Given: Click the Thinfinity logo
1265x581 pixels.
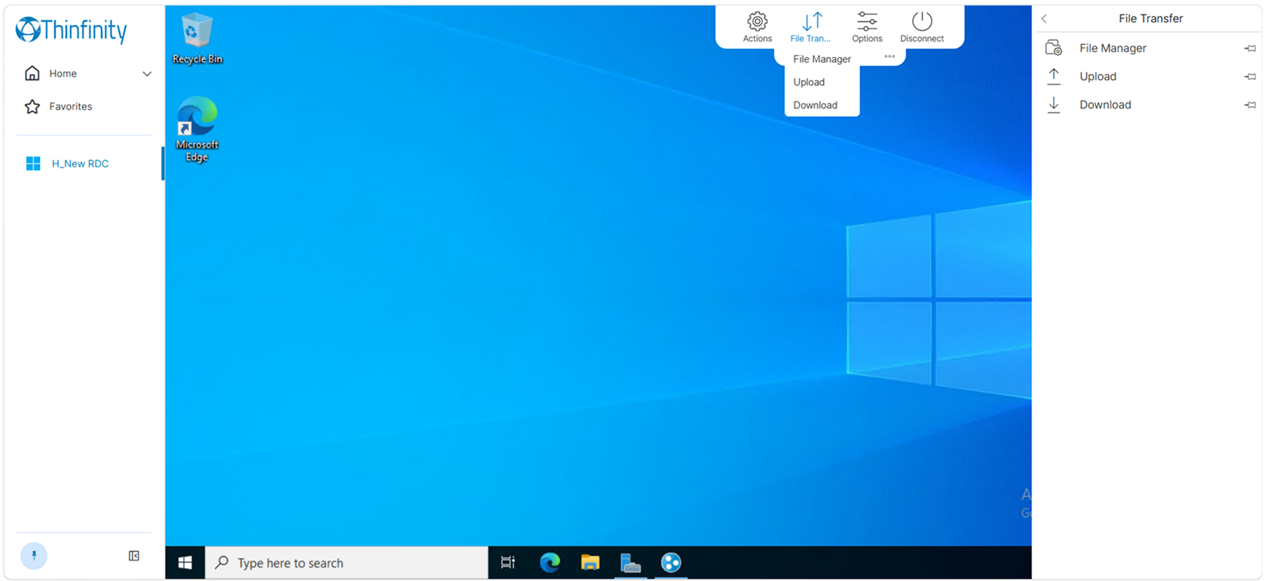Looking at the screenshot, I should tap(71, 30).
